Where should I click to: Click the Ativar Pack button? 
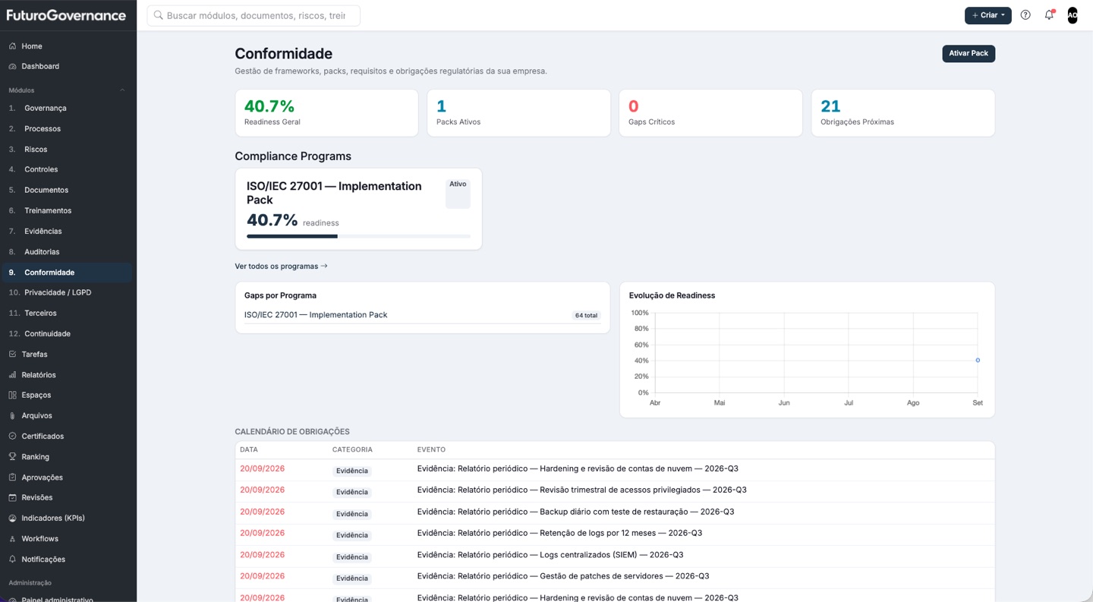click(x=969, y=54)
